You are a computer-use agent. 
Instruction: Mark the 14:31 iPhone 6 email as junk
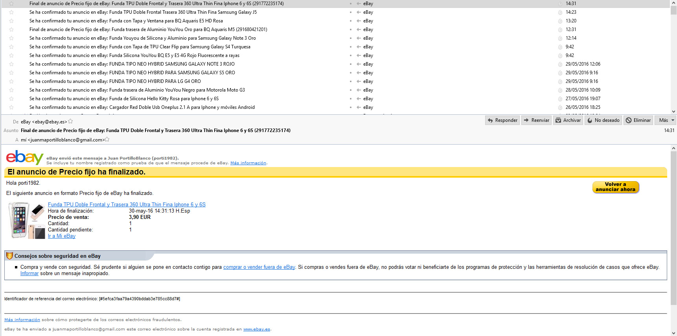(560, 4)
